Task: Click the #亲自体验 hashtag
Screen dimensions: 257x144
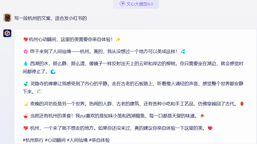Action: (x=99, y=140)
